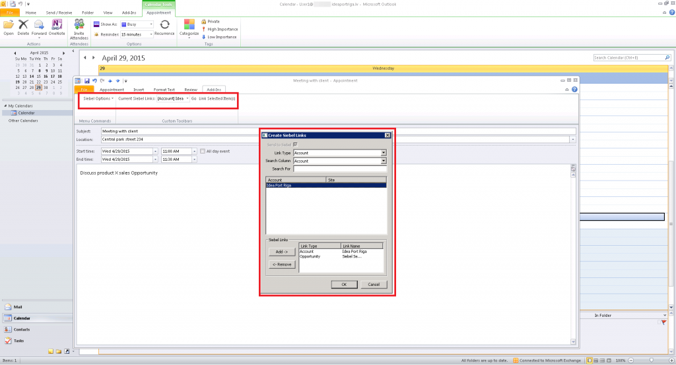Open the main window Add-Ins tab
The image size is (676, 365).
[x=129, y=13]
